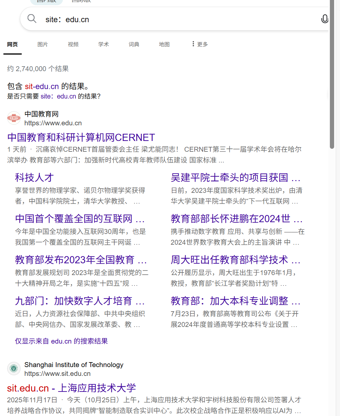Click the Shanghai Institute of Technology site name

[74, 365]
